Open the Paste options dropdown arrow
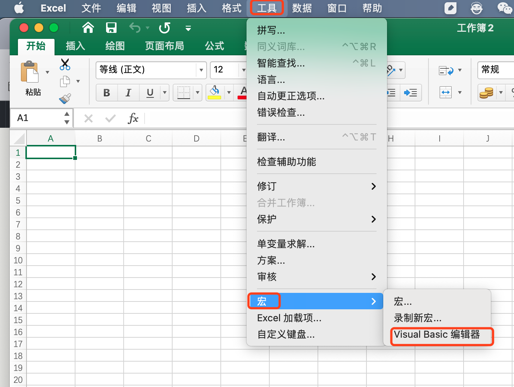Viewport: 514px width, 387px height. point(47,72)
